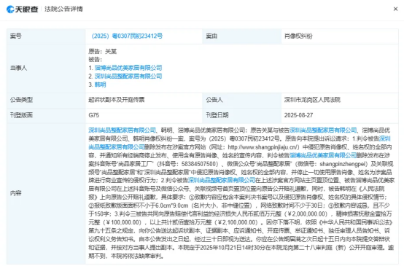Click the G75 publication page value
The height and width of the screenshot is (266, 404).
pyautogui.click(x=94, y=115)
